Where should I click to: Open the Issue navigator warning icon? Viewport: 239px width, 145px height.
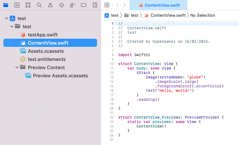coord(50,5)
